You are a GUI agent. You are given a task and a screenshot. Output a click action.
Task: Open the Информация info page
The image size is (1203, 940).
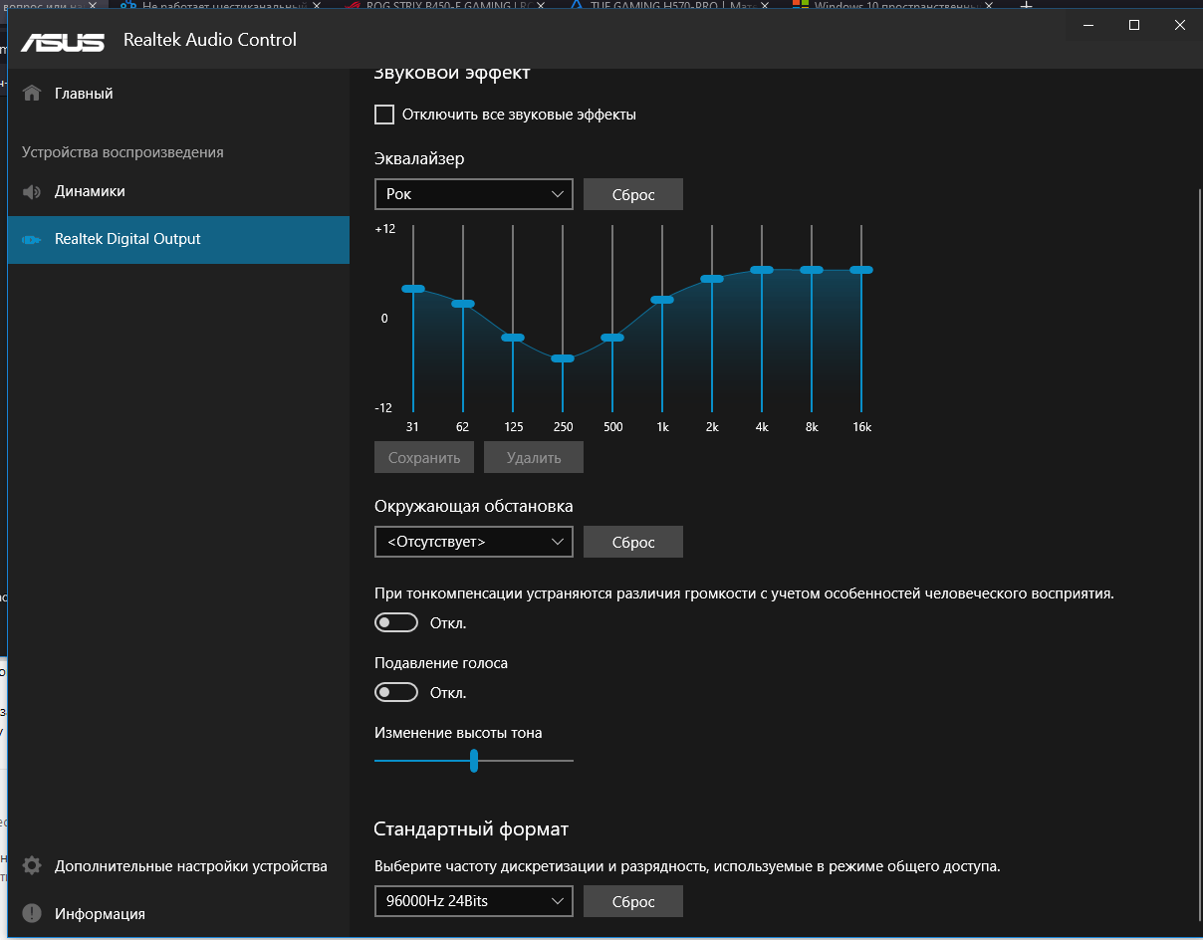(178, 914)
